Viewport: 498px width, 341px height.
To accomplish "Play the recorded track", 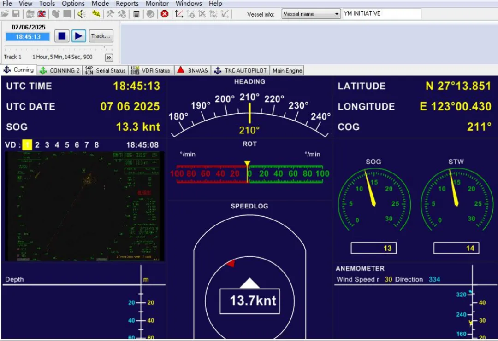I will click(78, 36).
